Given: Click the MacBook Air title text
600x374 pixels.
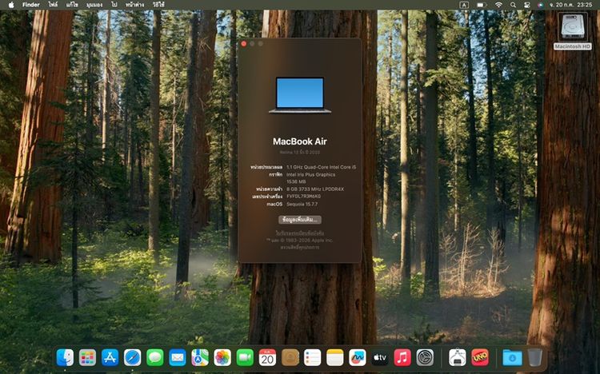Looking at the screenshot, I should (x=300, y=141).
